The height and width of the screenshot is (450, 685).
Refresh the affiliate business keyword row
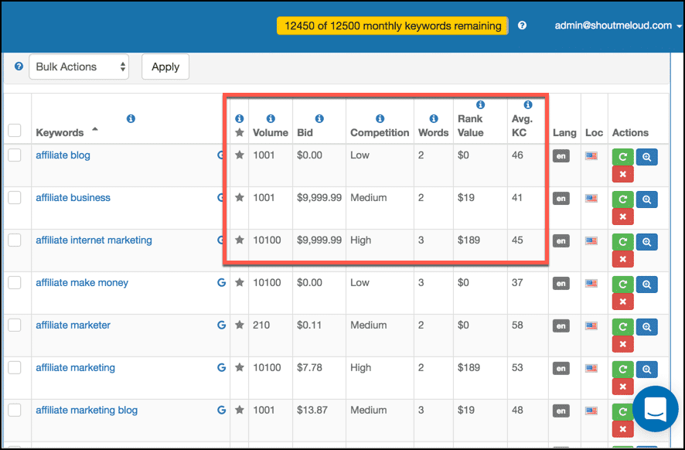(x=622, y=199)
